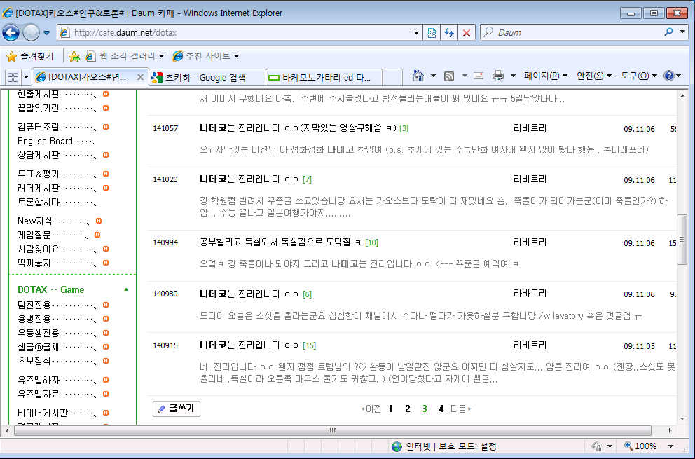Click the Refresh page icon
This screenshot has width=695, height=459.
click(x=448, y=32)
